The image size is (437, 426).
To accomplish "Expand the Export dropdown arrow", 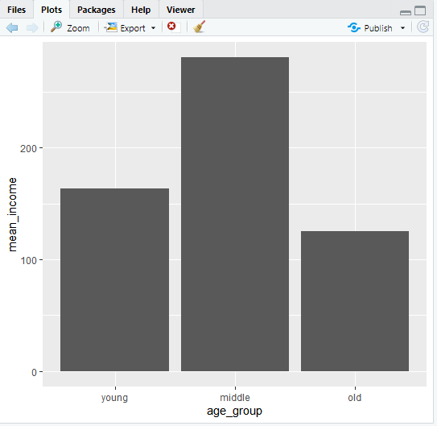I will [x=153, y=28].
